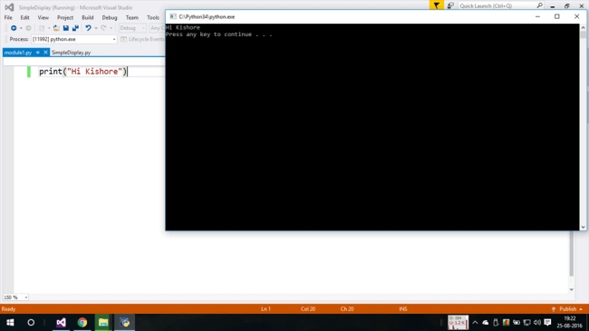Open File Explorer from the taskbar
The image size is (589, 331).
tap(103, 322)
